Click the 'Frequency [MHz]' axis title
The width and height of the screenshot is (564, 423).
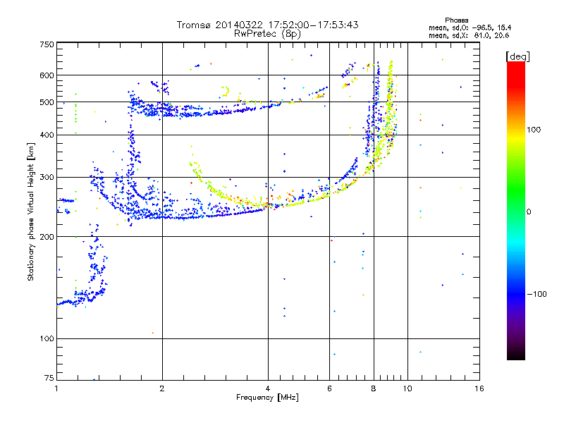[x=267, y=398]
